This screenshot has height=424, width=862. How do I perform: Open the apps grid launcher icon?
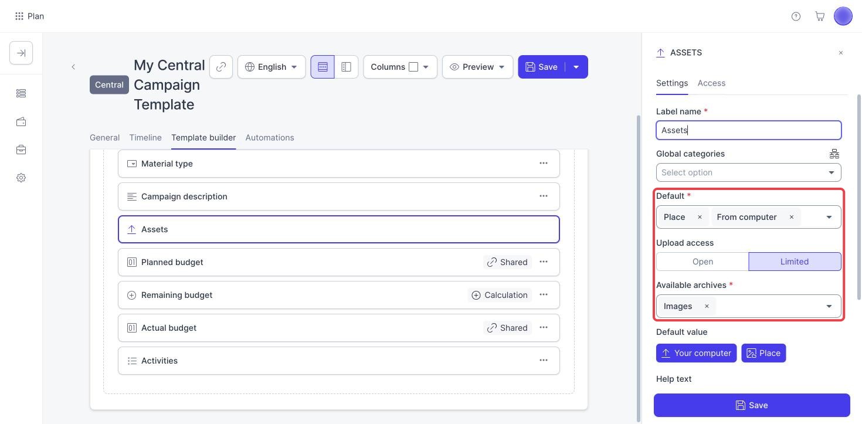19,16
